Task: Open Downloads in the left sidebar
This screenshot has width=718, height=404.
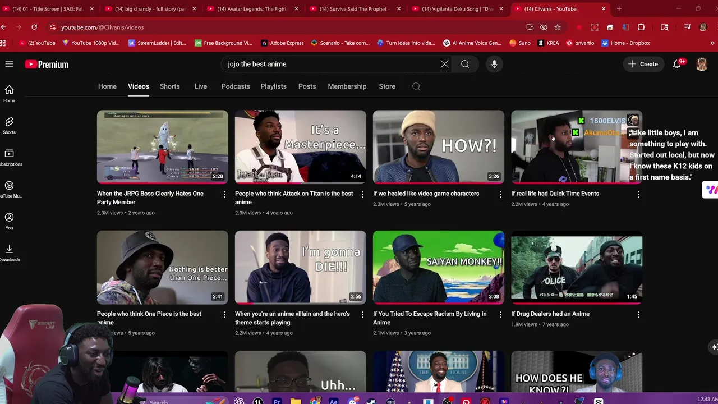Action: 9,253
